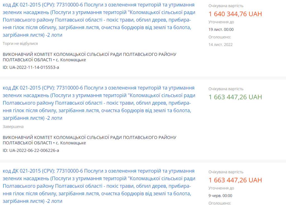Click "Уточнення до" label above 19 лист.
This screenshot has width=286, height=205.
pos(221,22)
